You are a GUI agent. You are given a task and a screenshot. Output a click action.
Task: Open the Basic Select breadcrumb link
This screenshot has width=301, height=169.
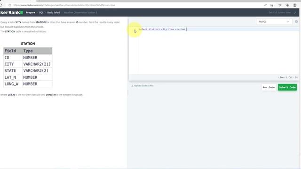54,13
